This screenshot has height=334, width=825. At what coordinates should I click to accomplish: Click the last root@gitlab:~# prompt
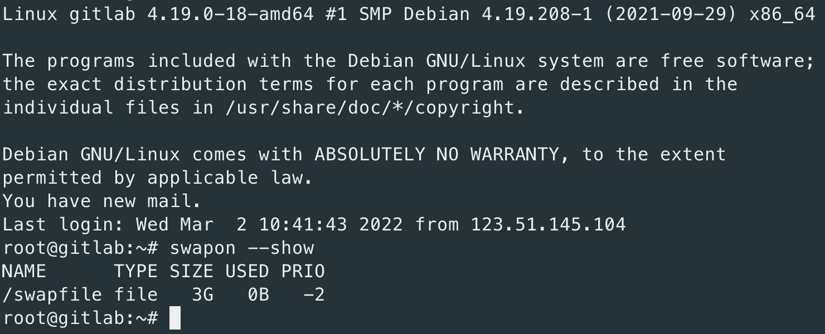[80, 318]
